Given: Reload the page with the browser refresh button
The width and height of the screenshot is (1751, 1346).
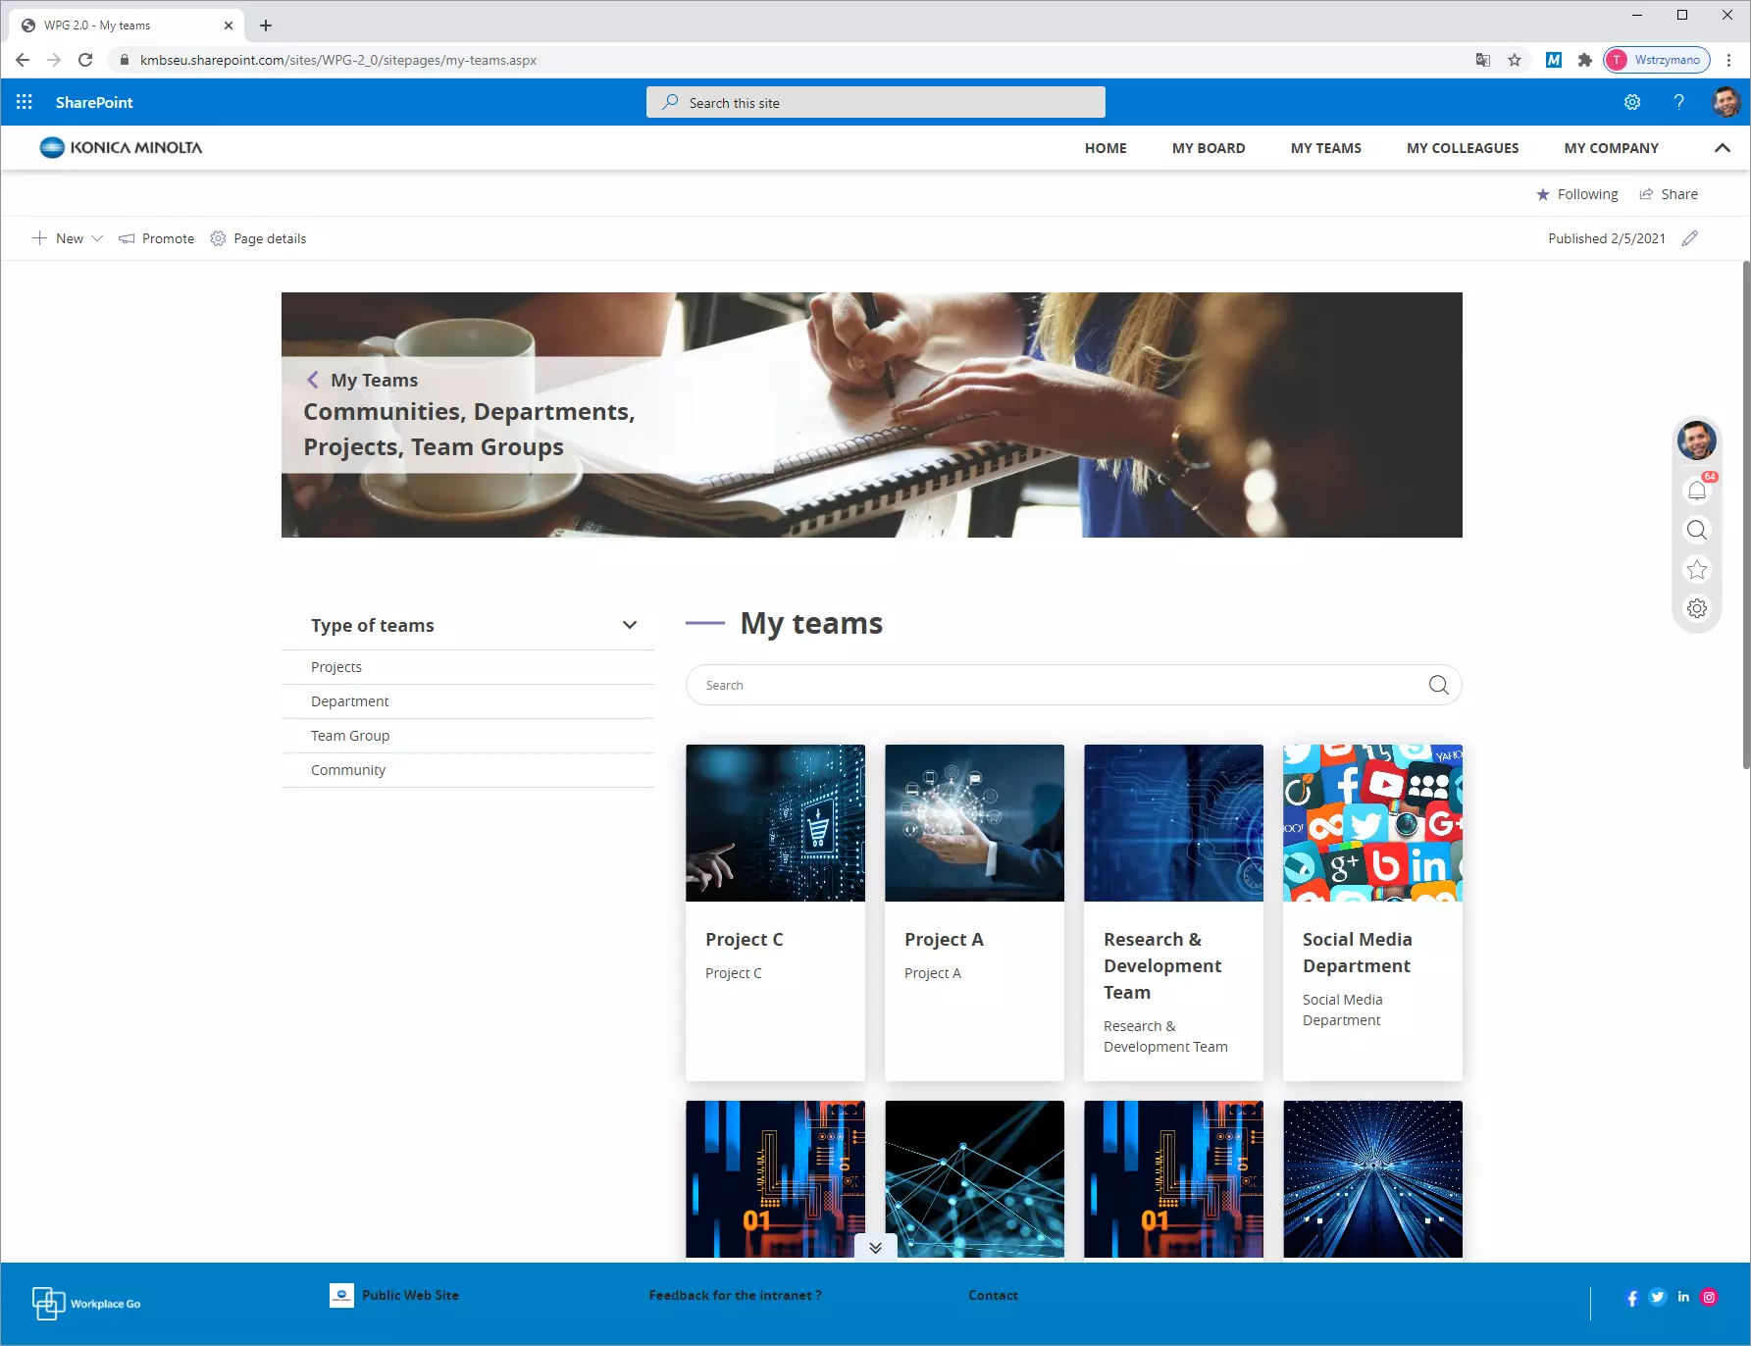Looking at the screenshot, I should (x=85, y=60).
